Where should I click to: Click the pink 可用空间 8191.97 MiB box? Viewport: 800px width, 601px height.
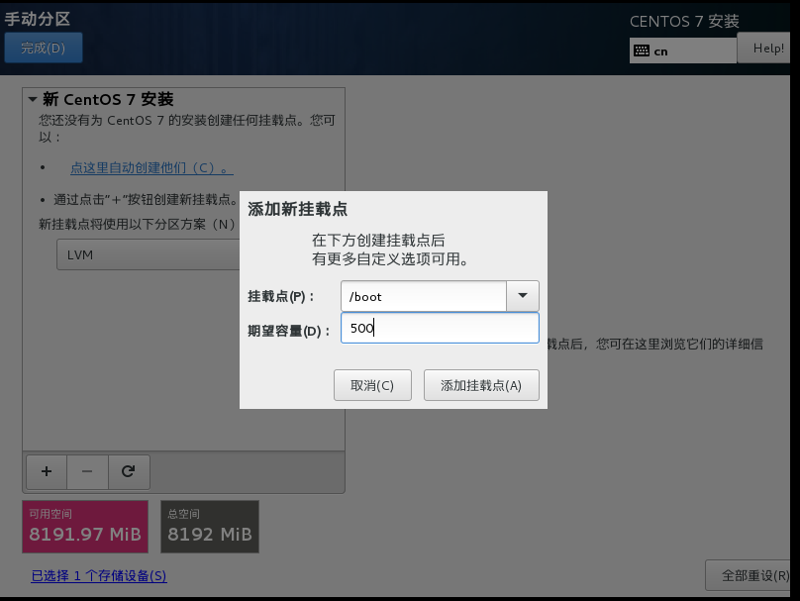(85, 526)
